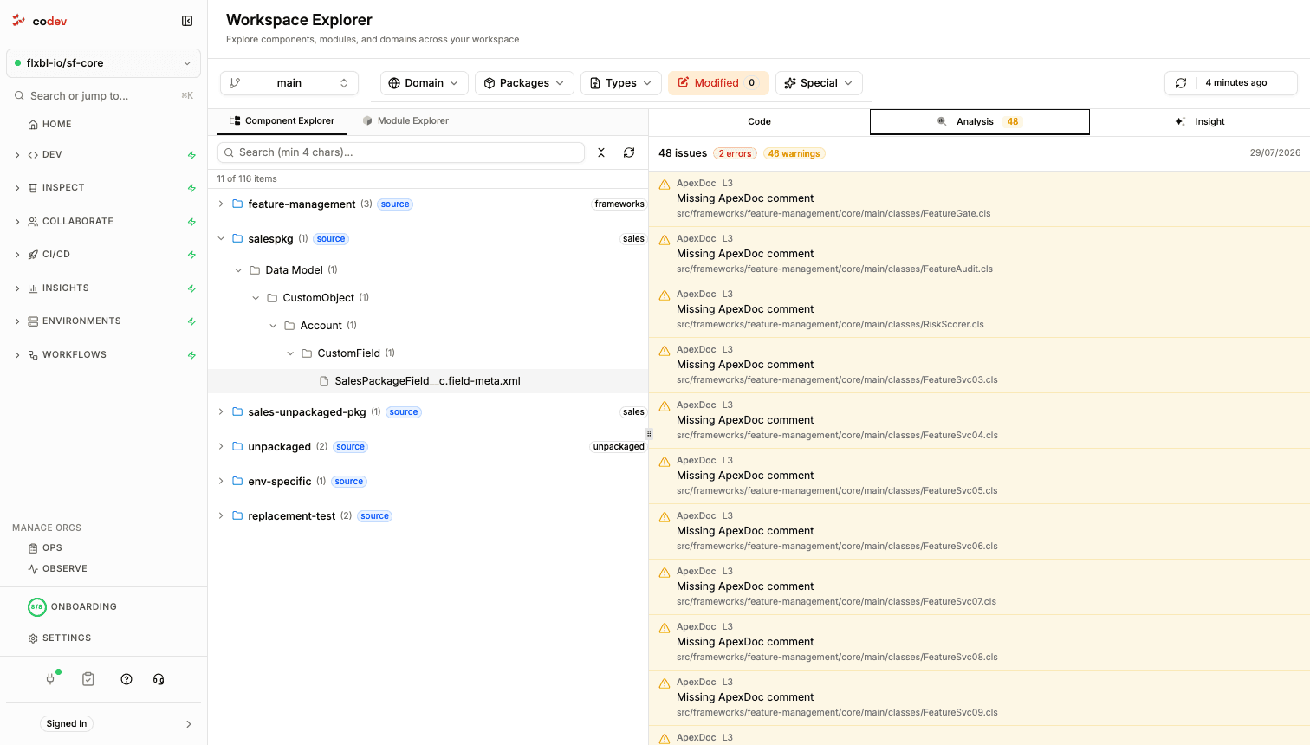The height and width of the screenshot is (745, 1310).
Task: Open OPS under Manage Orgs
Action: [45, 548]
